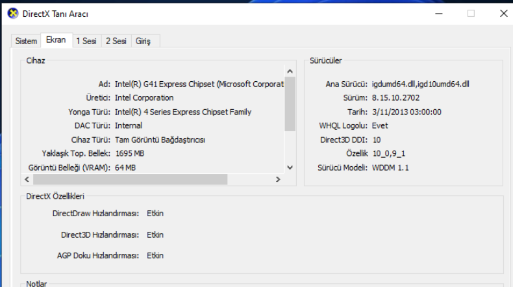513x287 pixels.
Task: Click the DirectX Tanı Aracı title icon
Action: point(13,14)
